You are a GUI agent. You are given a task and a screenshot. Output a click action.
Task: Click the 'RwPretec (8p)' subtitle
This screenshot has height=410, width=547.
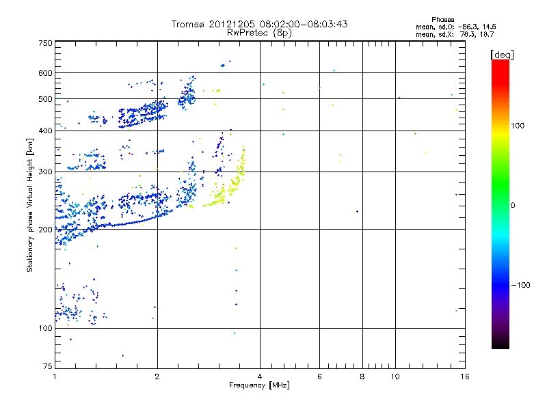[259, 33]
